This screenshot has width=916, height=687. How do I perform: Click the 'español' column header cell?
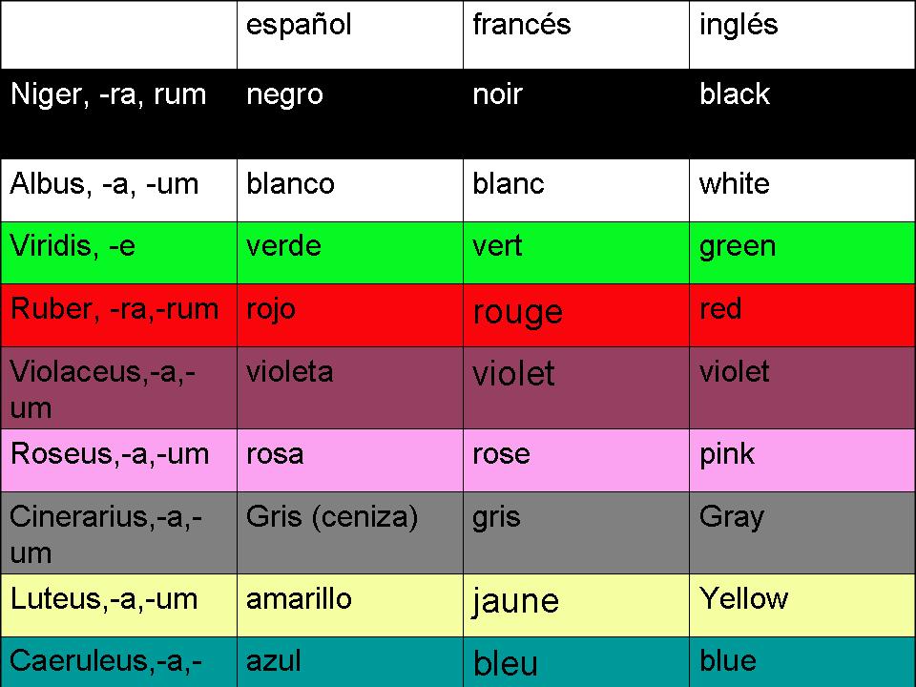(x=349, y=34)
